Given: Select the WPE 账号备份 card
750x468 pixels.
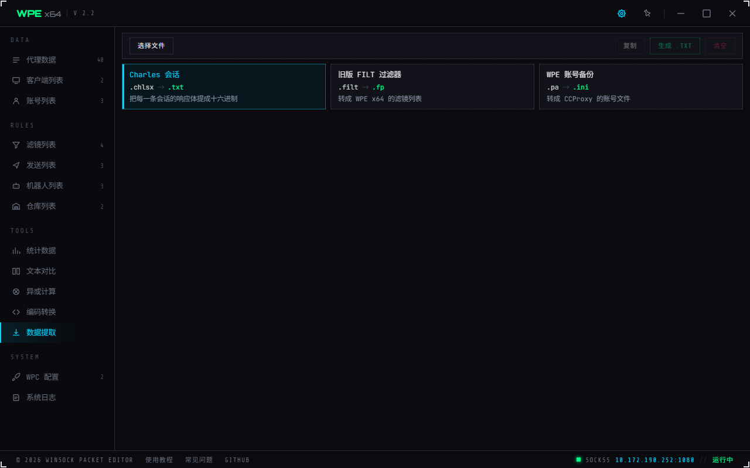Looking at the screenshot, I should point(641,87).
